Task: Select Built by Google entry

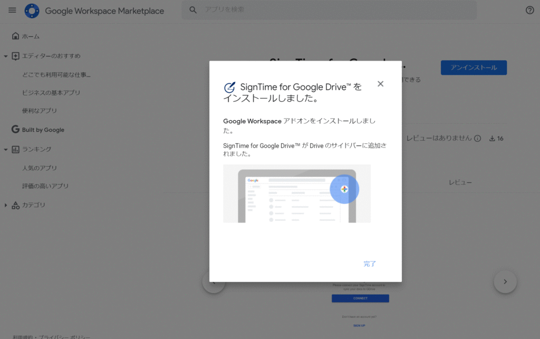Action: tap(43, 130)
